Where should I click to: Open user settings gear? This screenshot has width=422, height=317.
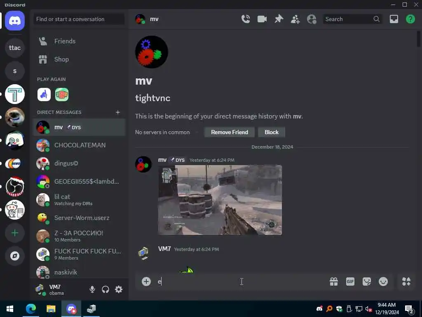119,289
